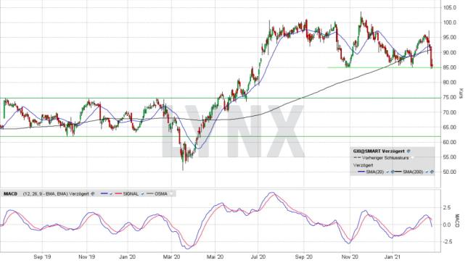Click the red SIGNAL line swatch
This screenshot has width=468, height=263.
click(118, 194)
